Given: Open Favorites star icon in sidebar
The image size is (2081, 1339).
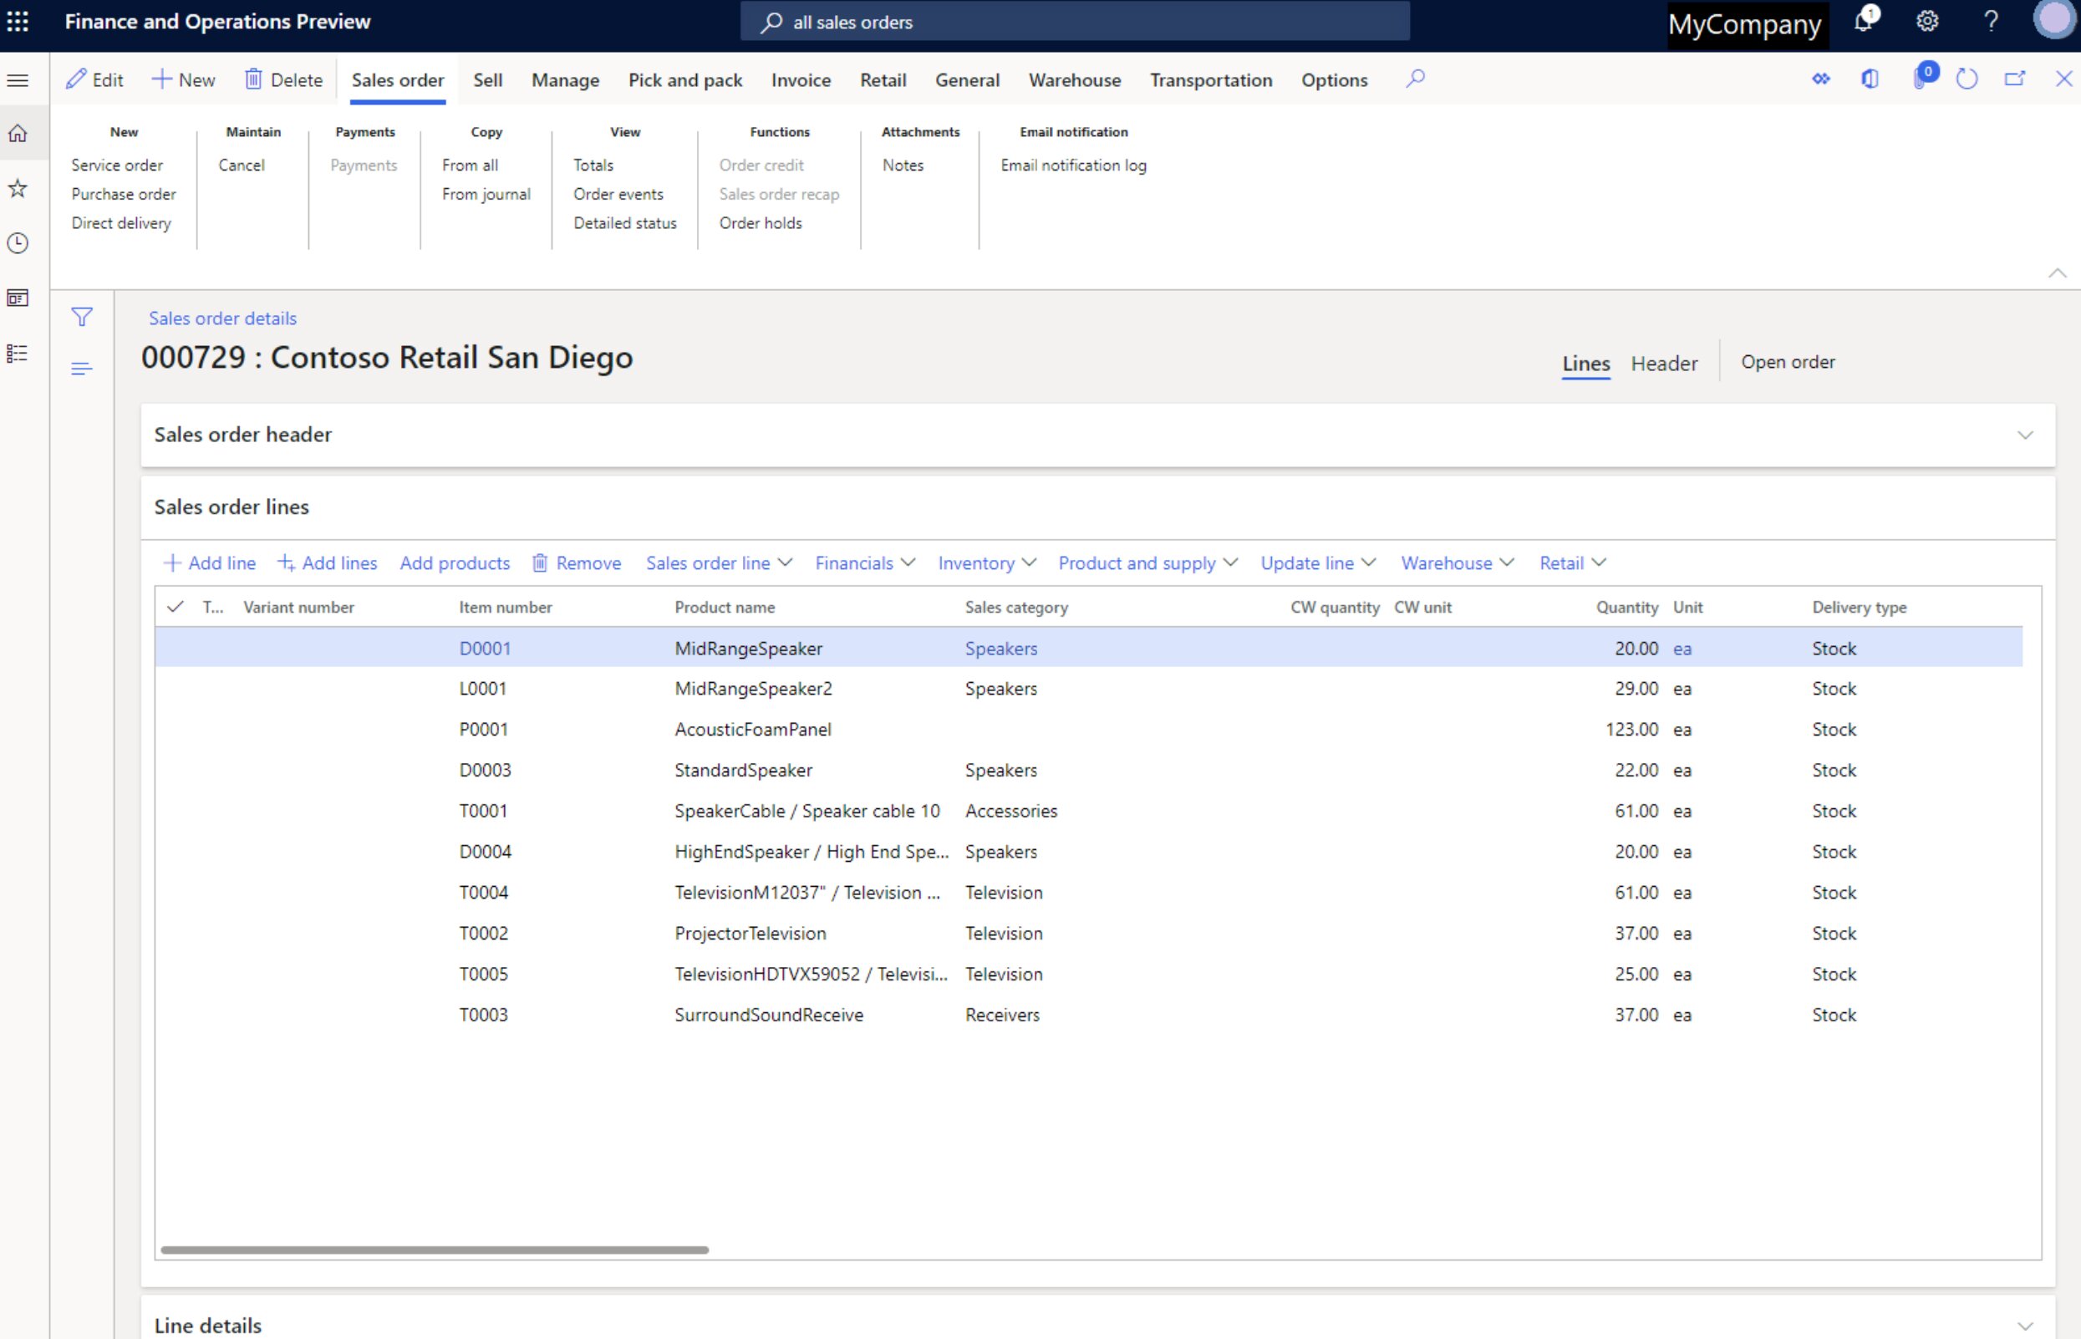Looking at the screenshot, I should coord(18,189).
